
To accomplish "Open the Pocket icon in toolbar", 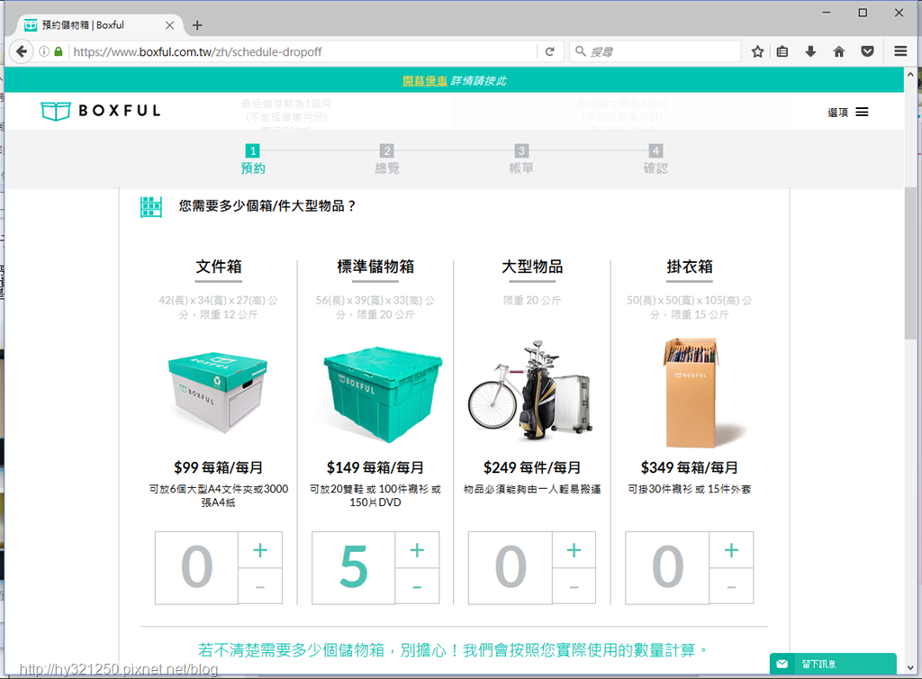I will tap(867, 51).
